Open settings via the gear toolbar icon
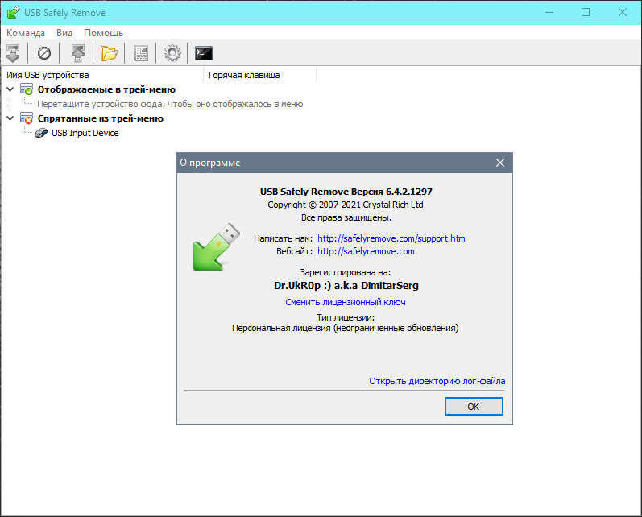The image size is (642, 517). (x=172, y=53)
